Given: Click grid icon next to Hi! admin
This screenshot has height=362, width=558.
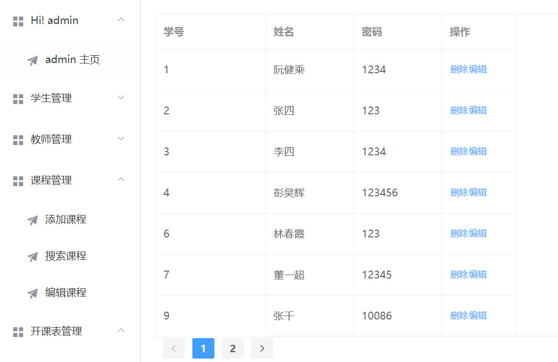Looking at the screenshot, I should coord(18,21).
